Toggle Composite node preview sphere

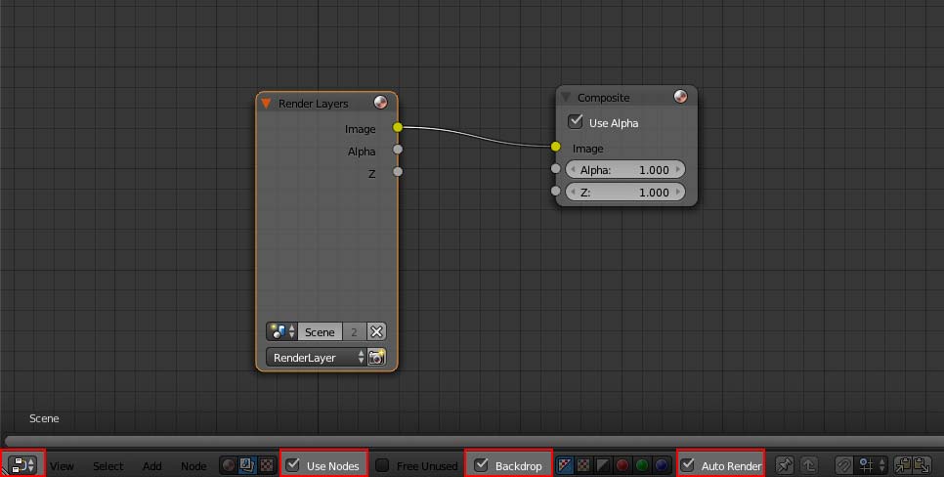(x=680, y=97)
